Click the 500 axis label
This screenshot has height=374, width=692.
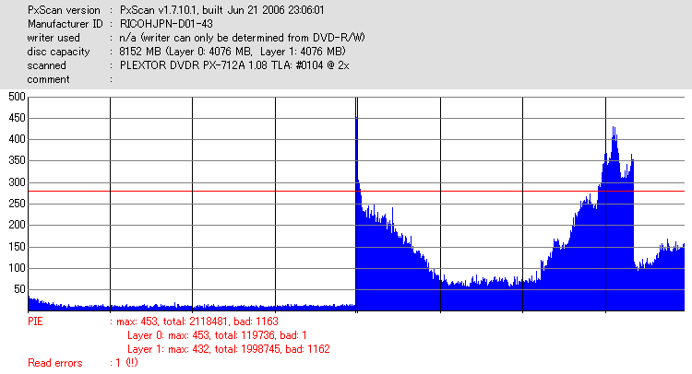click(17, 97)
